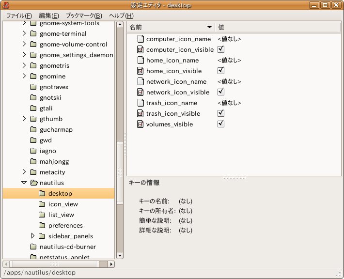Expand the gnomine tree node
The height and width of the screenshot is (279, 344).
coord(24,76)
